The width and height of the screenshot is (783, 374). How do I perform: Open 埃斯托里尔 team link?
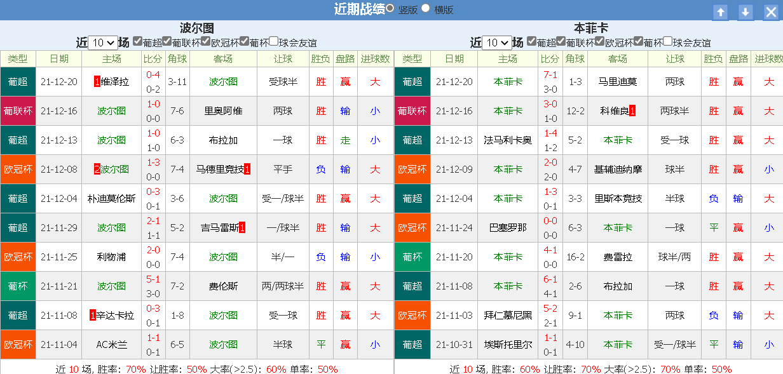[508, 345]
